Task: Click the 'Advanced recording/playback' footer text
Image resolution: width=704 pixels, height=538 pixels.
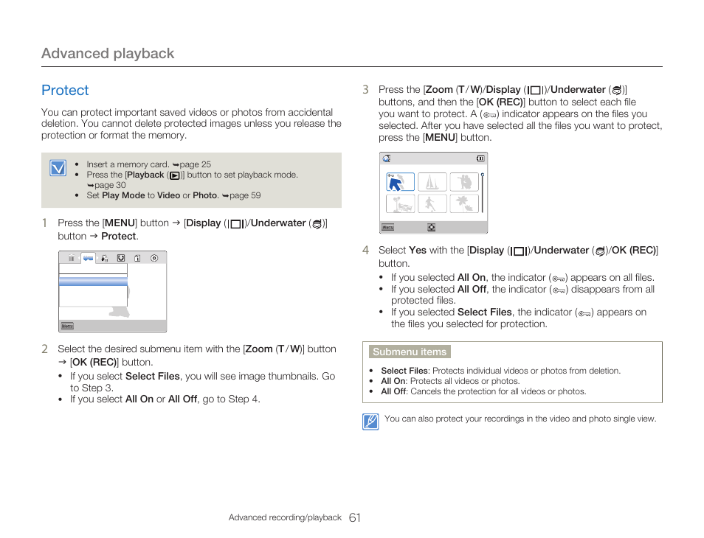Action: [285, 517]
